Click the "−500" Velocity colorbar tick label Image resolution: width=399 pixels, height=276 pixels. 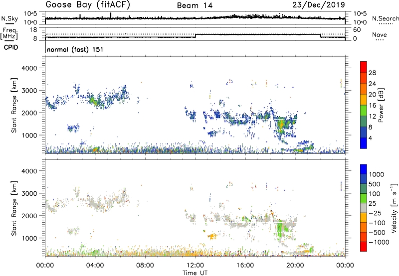coord(377,232)
